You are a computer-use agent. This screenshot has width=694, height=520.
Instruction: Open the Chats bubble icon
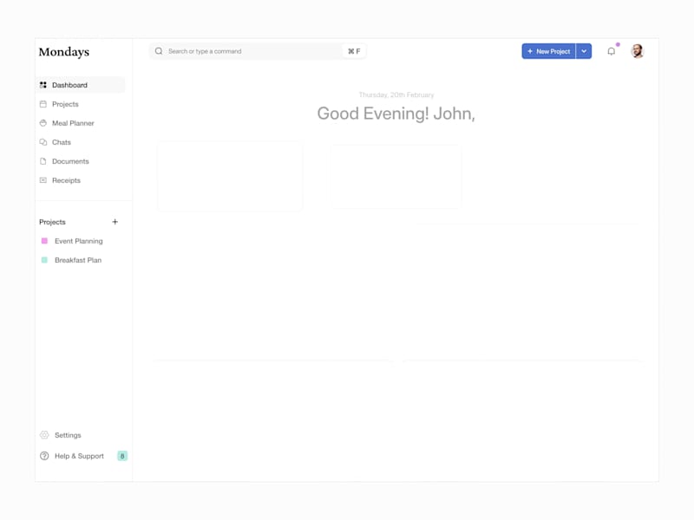(x=43, y=142)
